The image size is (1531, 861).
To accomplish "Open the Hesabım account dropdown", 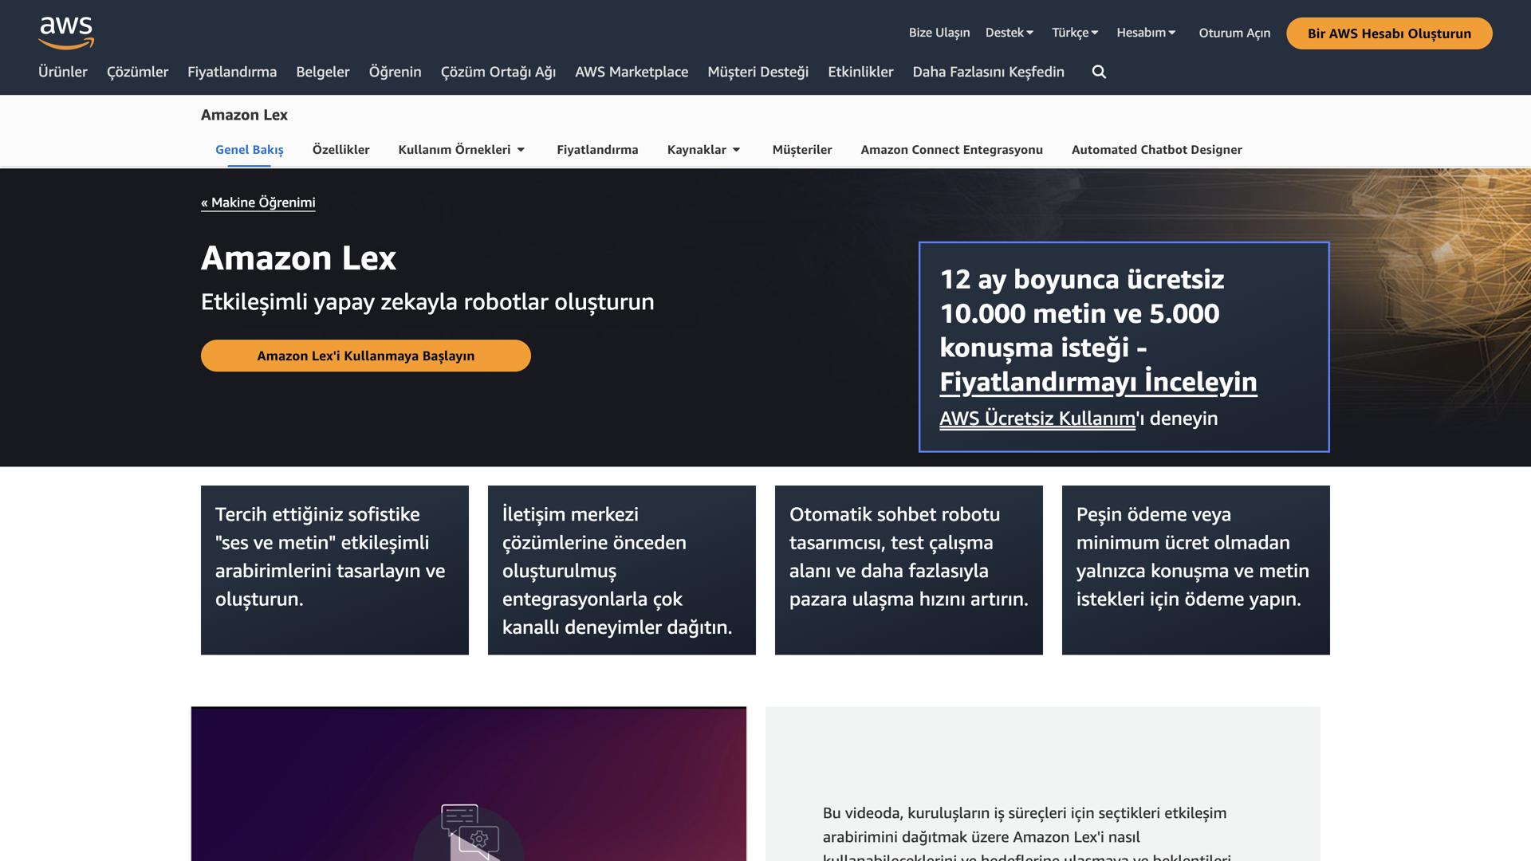I will tap(1147, 33).
